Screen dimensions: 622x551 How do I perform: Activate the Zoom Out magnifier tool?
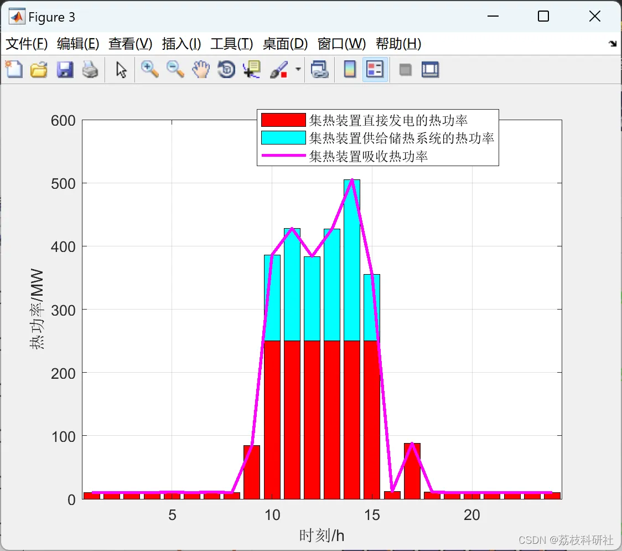175,69
